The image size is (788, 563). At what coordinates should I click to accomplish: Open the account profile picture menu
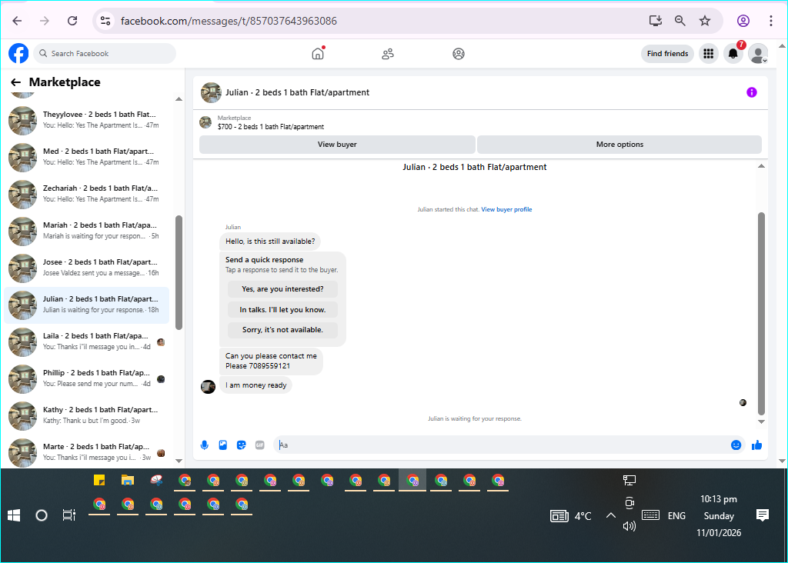758,53
